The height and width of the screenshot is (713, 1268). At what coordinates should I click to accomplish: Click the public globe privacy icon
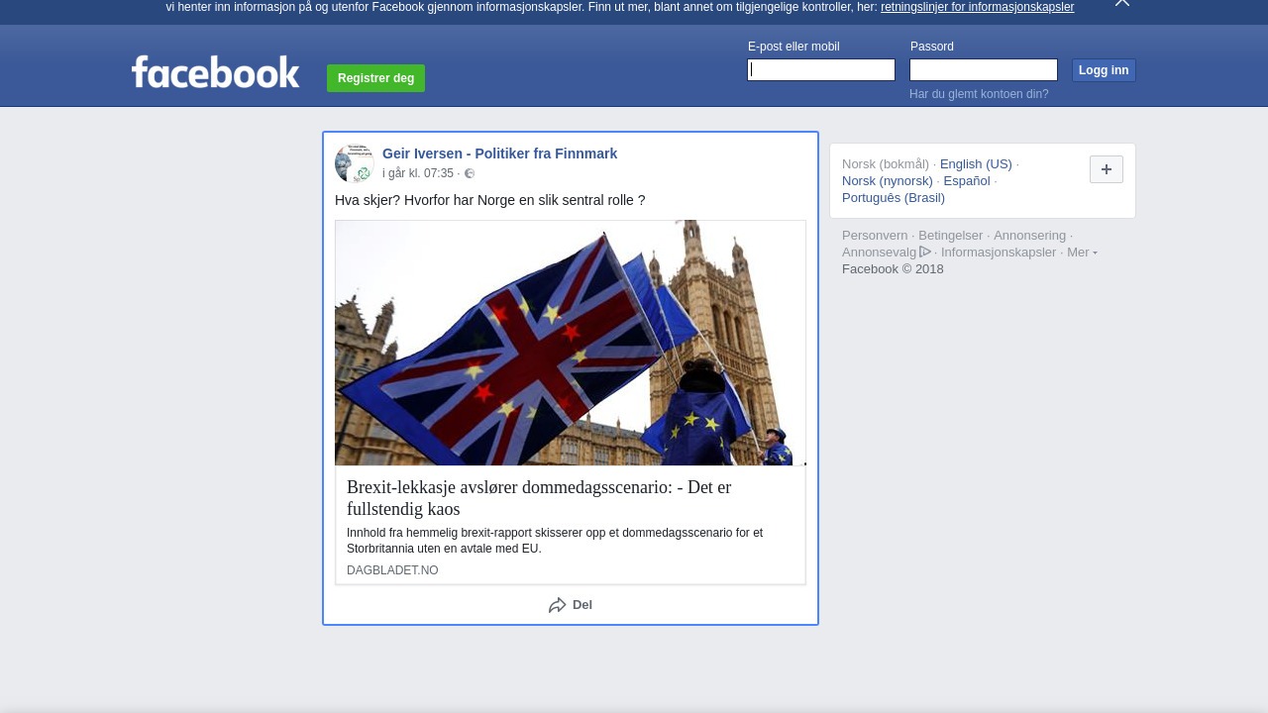(x=470, y=173)
